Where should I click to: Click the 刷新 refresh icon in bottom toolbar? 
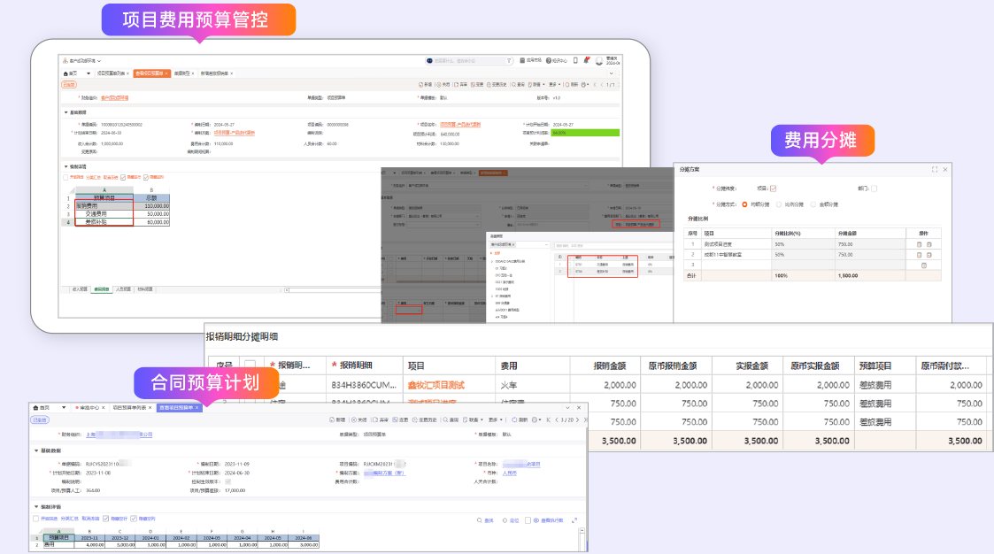[513, 420]
